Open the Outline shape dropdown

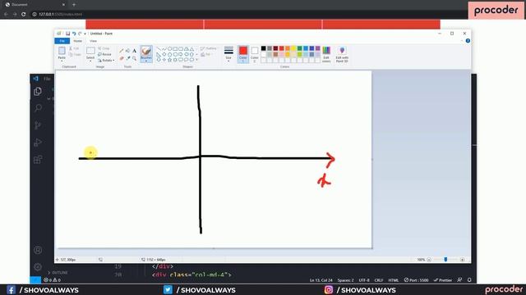(209, 48)
